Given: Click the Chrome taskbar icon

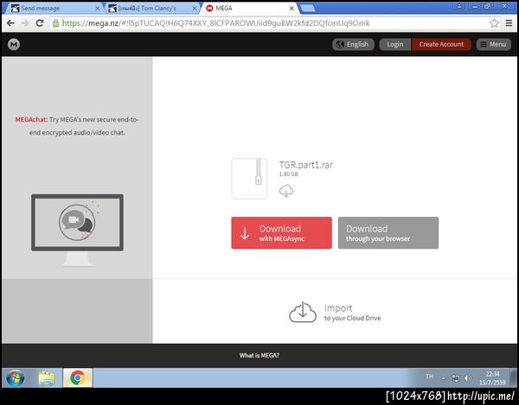Looking at the screenshot, I should click(78, 377).
